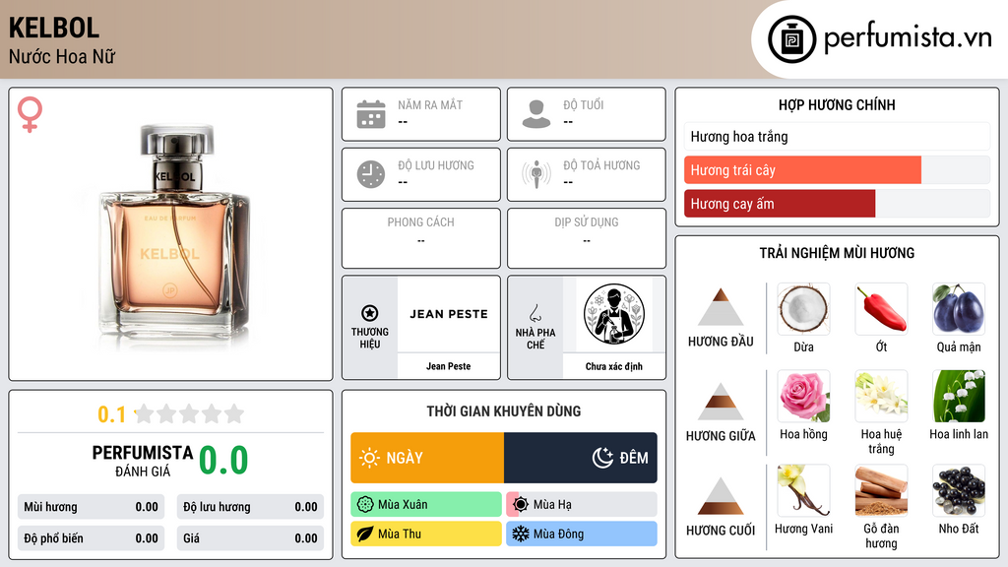Click the moon icon in Đêm bar
This screenshot has width=1008, height=567.
(x=602, y=458)
